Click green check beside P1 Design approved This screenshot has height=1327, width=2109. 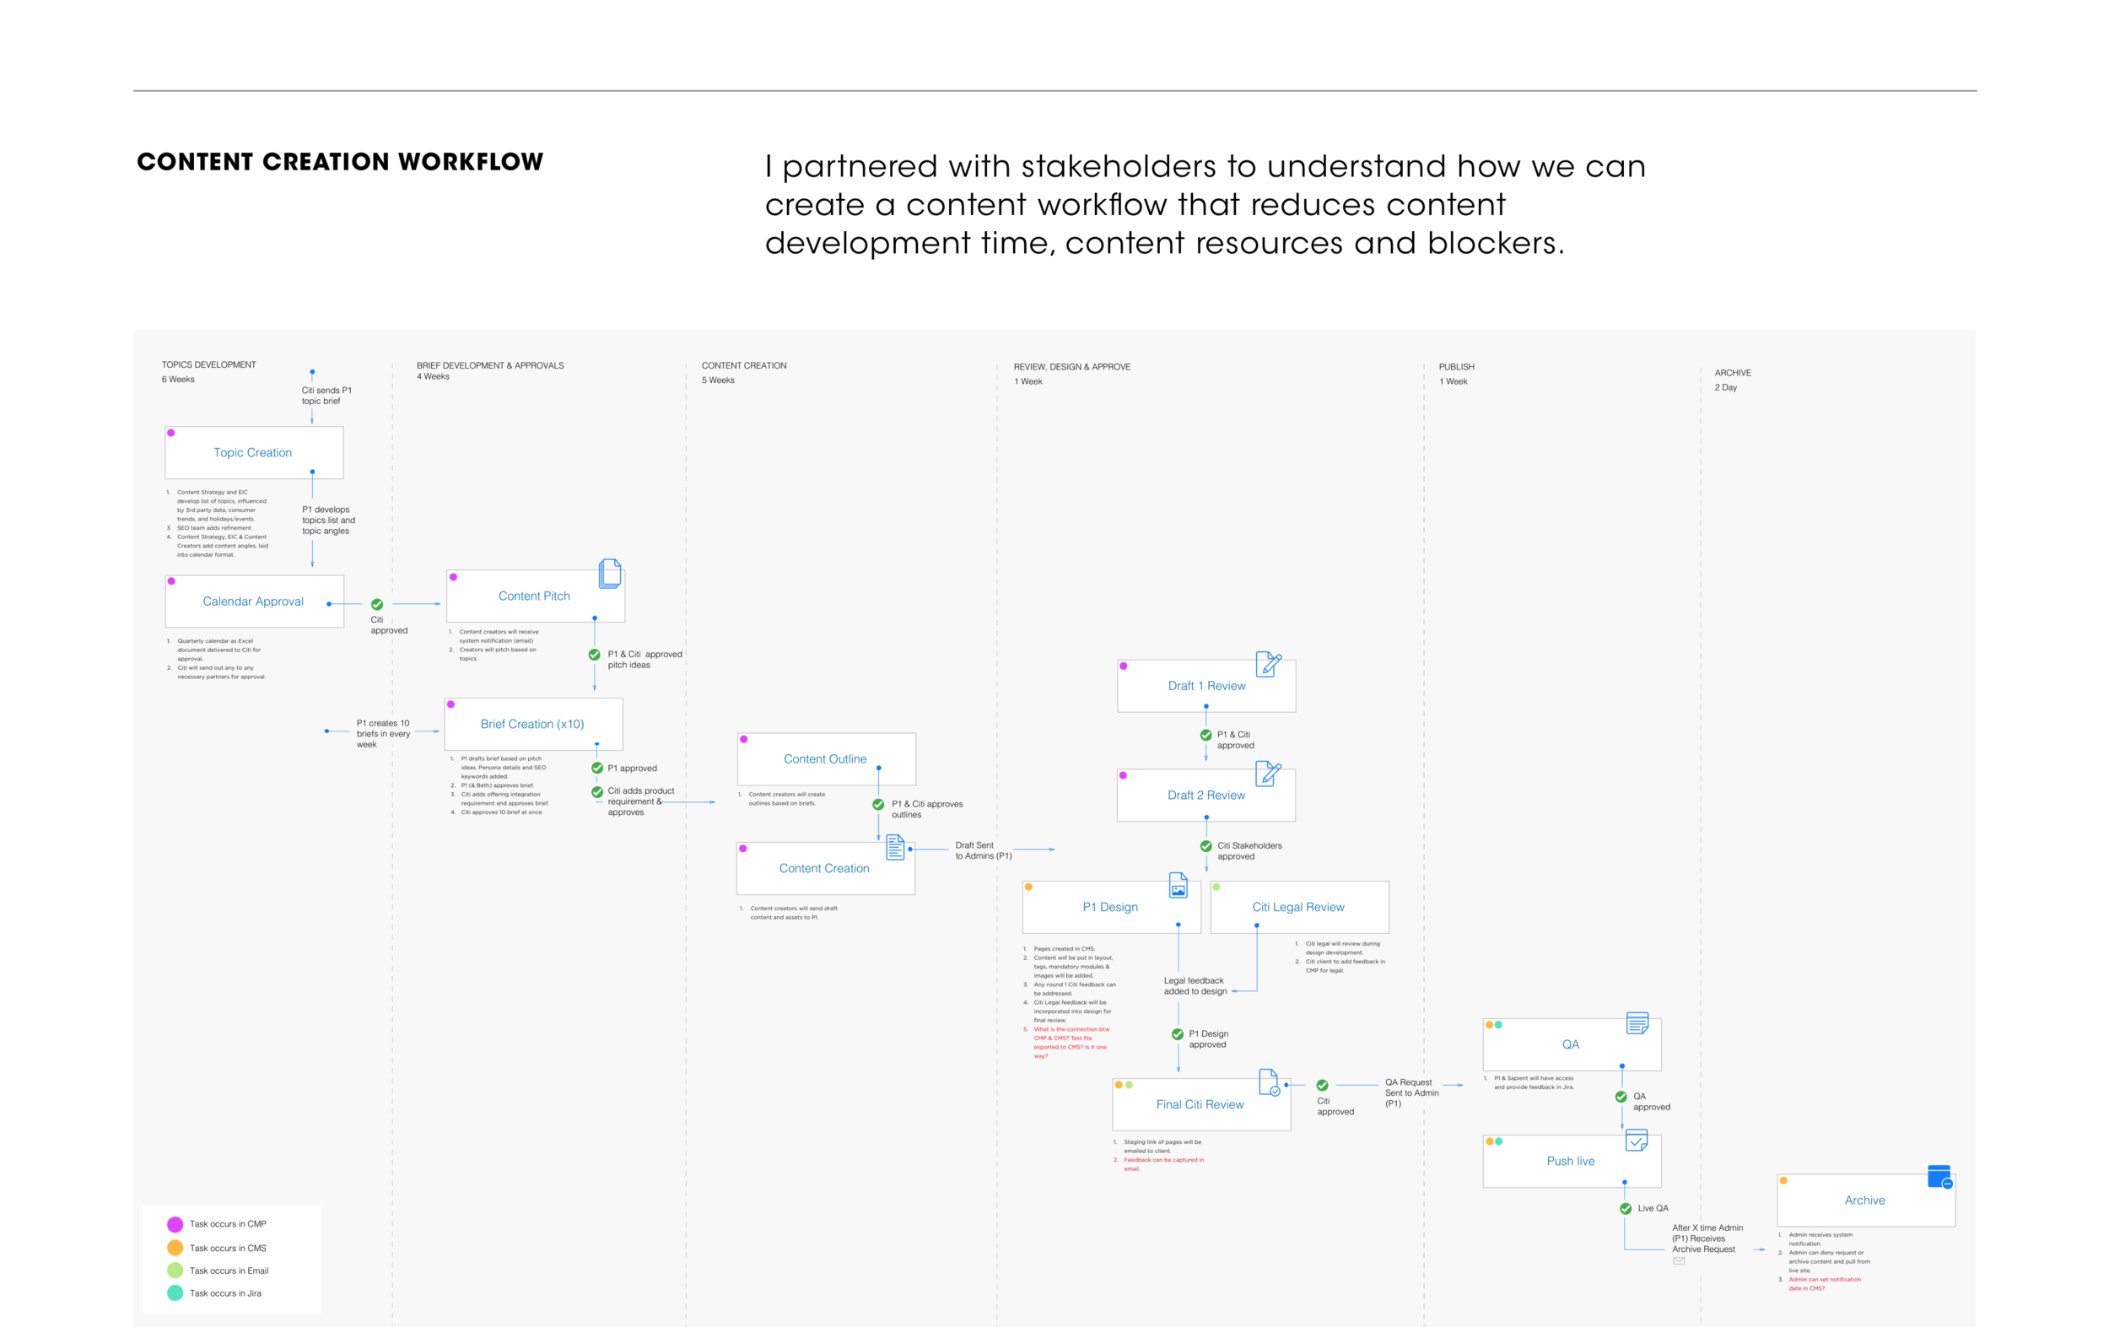[1178, 1034]
